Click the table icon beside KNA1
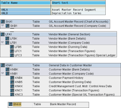This screenshot has height=108, width=121. click(x=3, y=65)
